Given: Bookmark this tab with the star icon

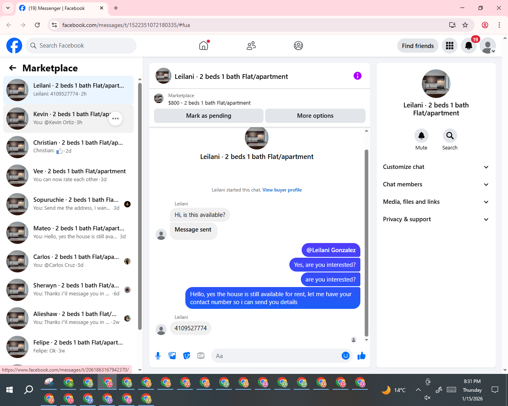Looking at the screenshot, I should tap(465, 25).
